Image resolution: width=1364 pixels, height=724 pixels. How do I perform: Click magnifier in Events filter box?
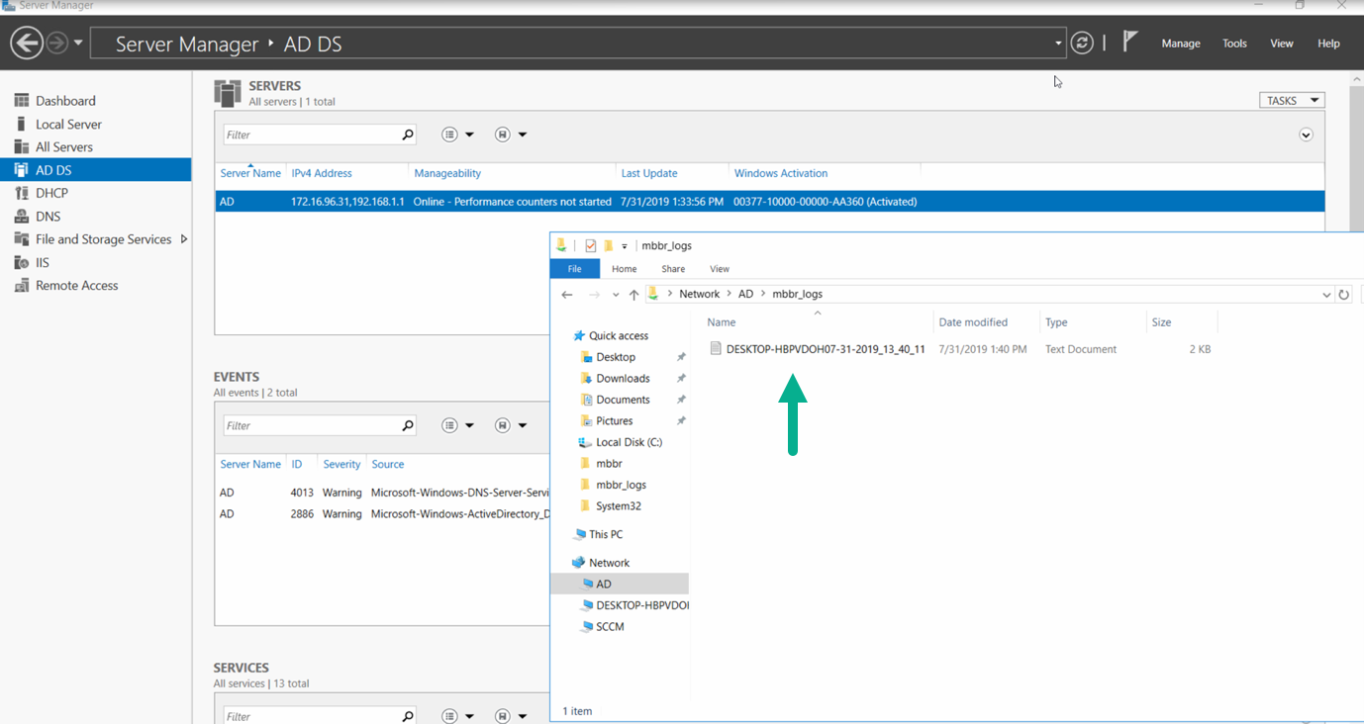click(x=407, y=425)
